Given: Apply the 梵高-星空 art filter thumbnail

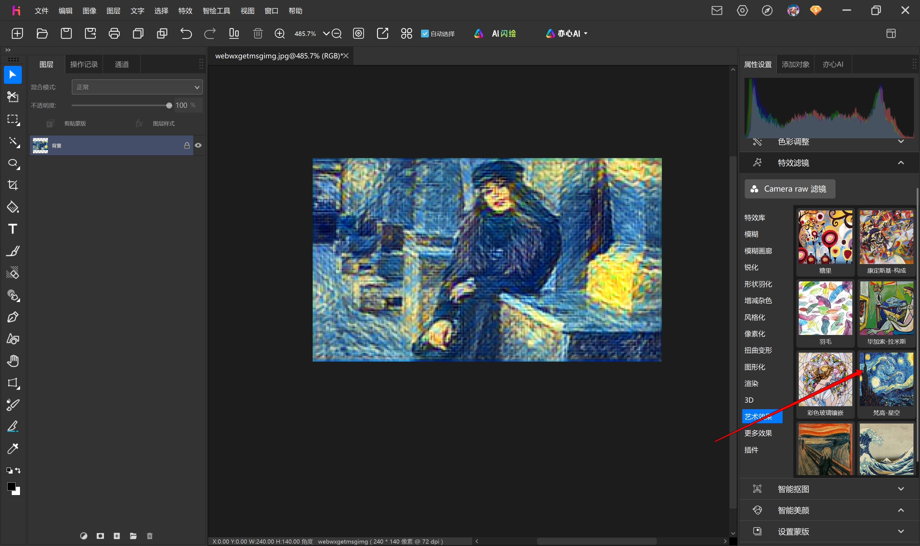Looking at the screenshot, I should (886, 379).
